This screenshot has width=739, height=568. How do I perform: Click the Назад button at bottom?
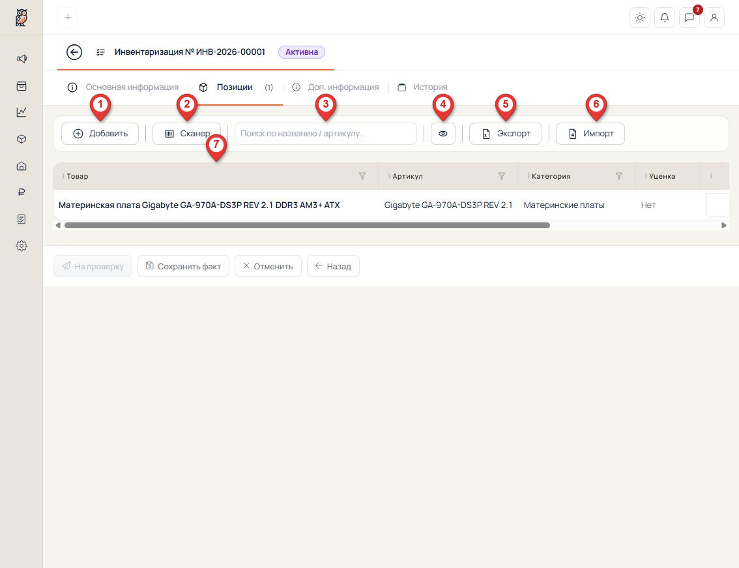coord(333,266)
